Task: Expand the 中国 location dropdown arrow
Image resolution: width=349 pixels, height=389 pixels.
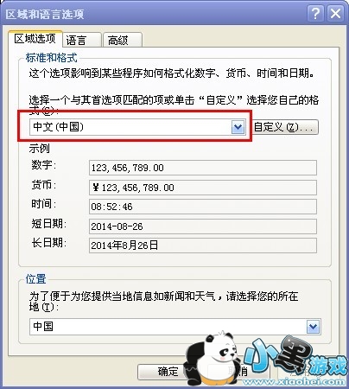Action: [x=313, y=327]
